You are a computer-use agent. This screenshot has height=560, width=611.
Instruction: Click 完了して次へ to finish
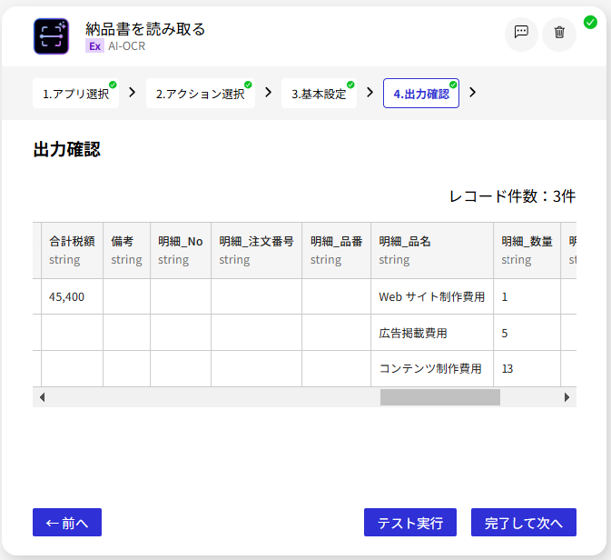[524, 522]
